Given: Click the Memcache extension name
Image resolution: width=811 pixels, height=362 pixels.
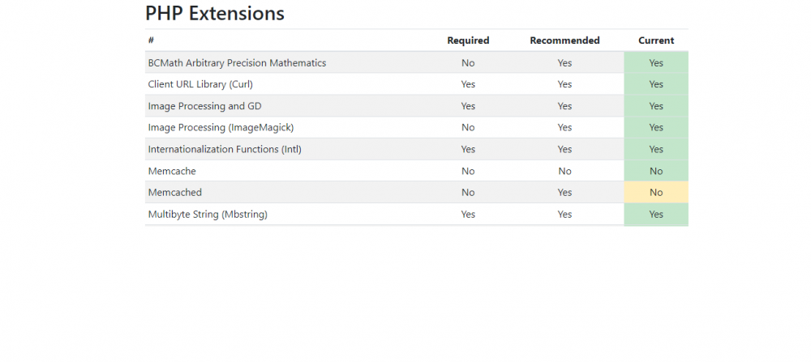Looking at the screenshot, I should point(172,171).
